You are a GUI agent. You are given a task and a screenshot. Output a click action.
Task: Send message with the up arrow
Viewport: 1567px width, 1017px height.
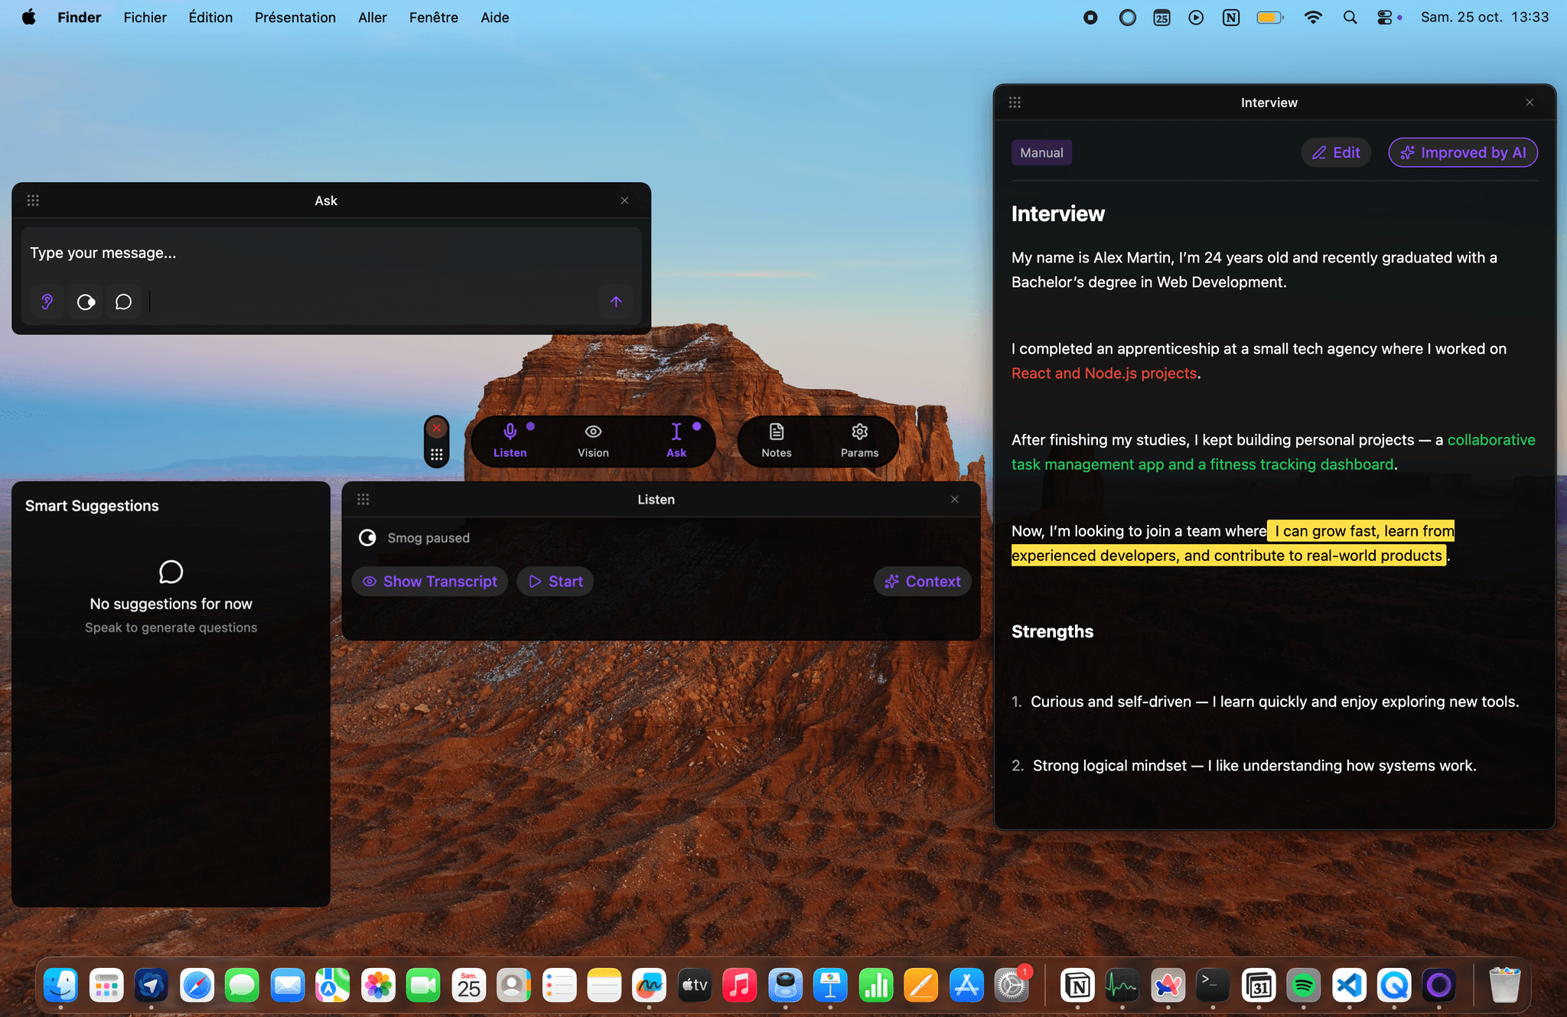[616, 302]
